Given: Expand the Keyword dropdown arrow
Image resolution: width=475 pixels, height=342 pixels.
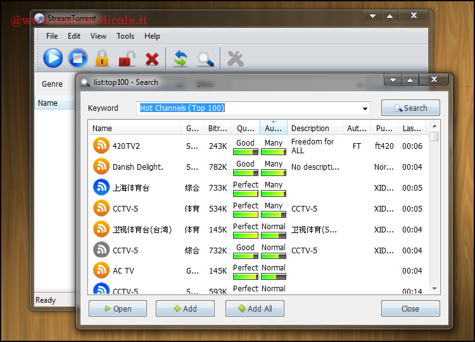Looking at the screenshot, I should pos(365,108).
